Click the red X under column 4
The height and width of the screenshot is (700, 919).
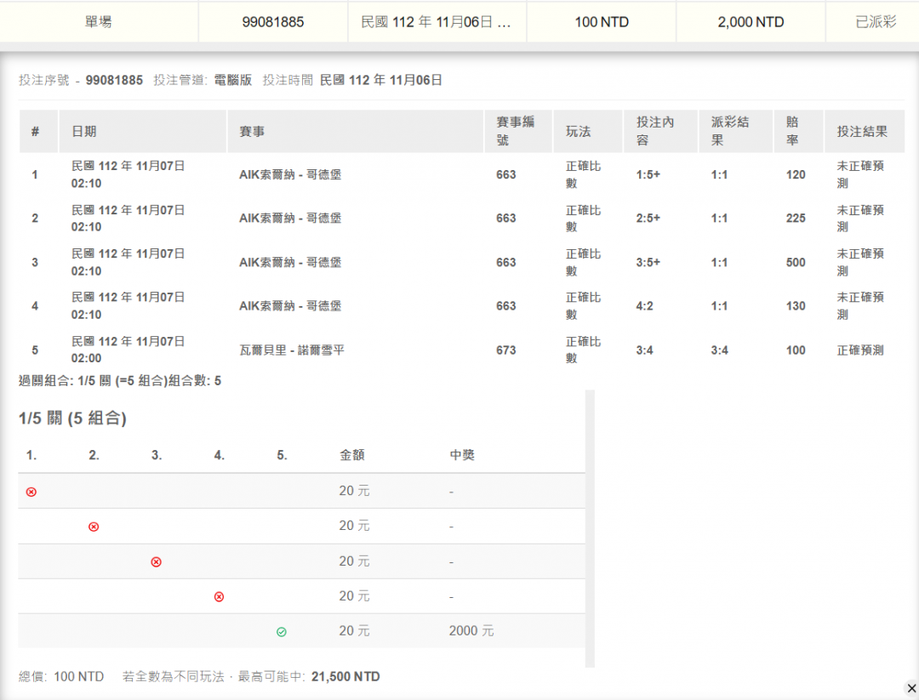pyautogui.click(x=219, y=597)
